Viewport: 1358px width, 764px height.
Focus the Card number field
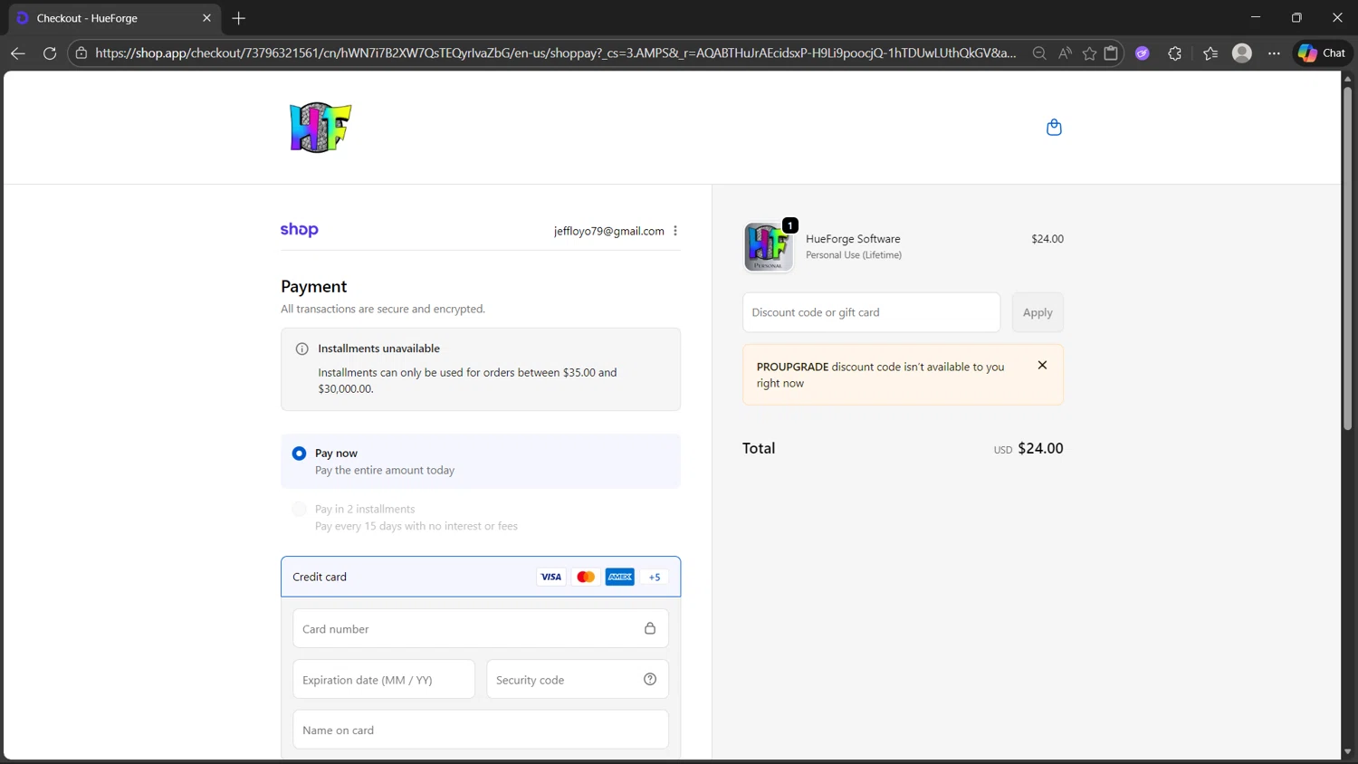tap(481, 628)
